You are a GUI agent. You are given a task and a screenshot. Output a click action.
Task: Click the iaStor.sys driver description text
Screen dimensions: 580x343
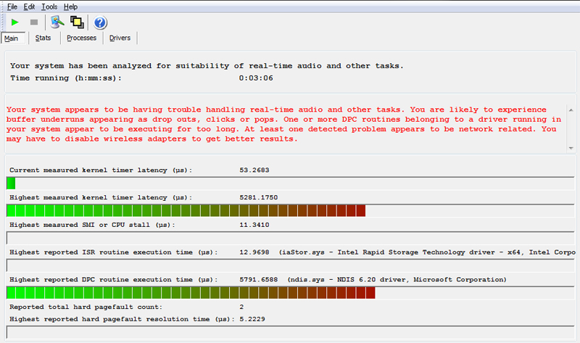(x=427, y=252)
